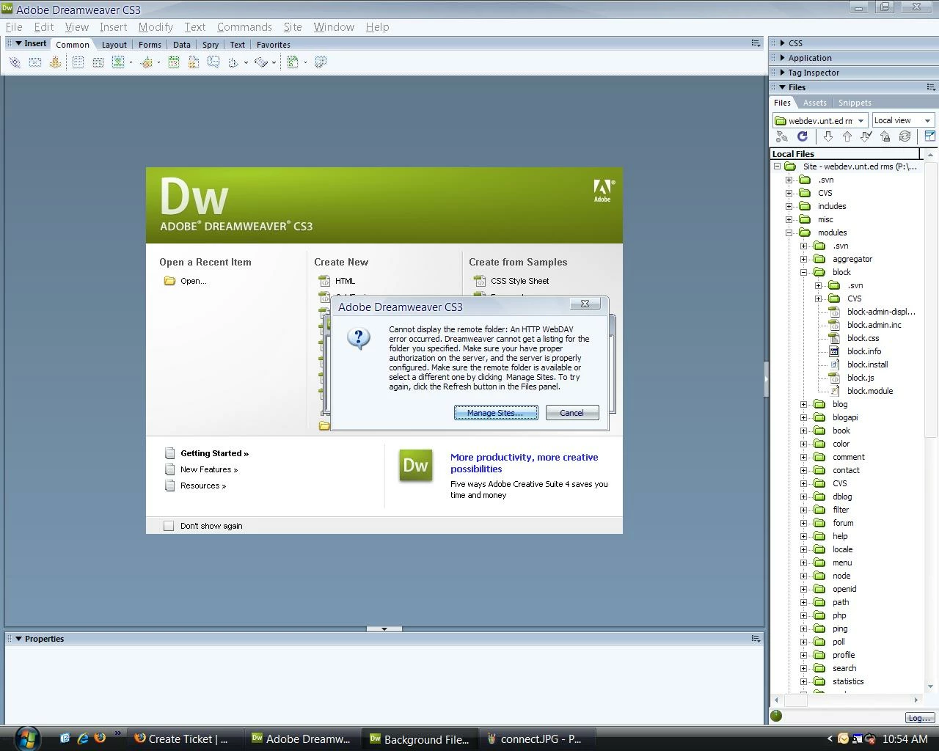Collapse the Properties panel
The height and width of the screenshot is (751, 939).
pyautogui.click(x=18, y=639)
